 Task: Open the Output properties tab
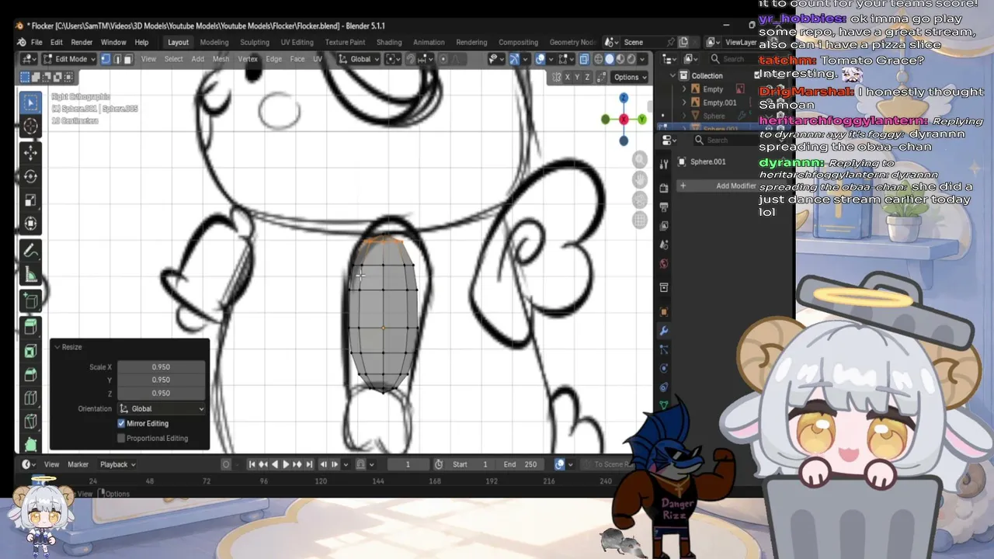tap(663, 207)
